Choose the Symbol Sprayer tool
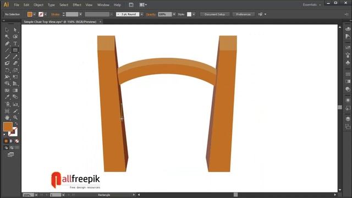The height and width of the screenshot is (198, 352). point(7,104)
